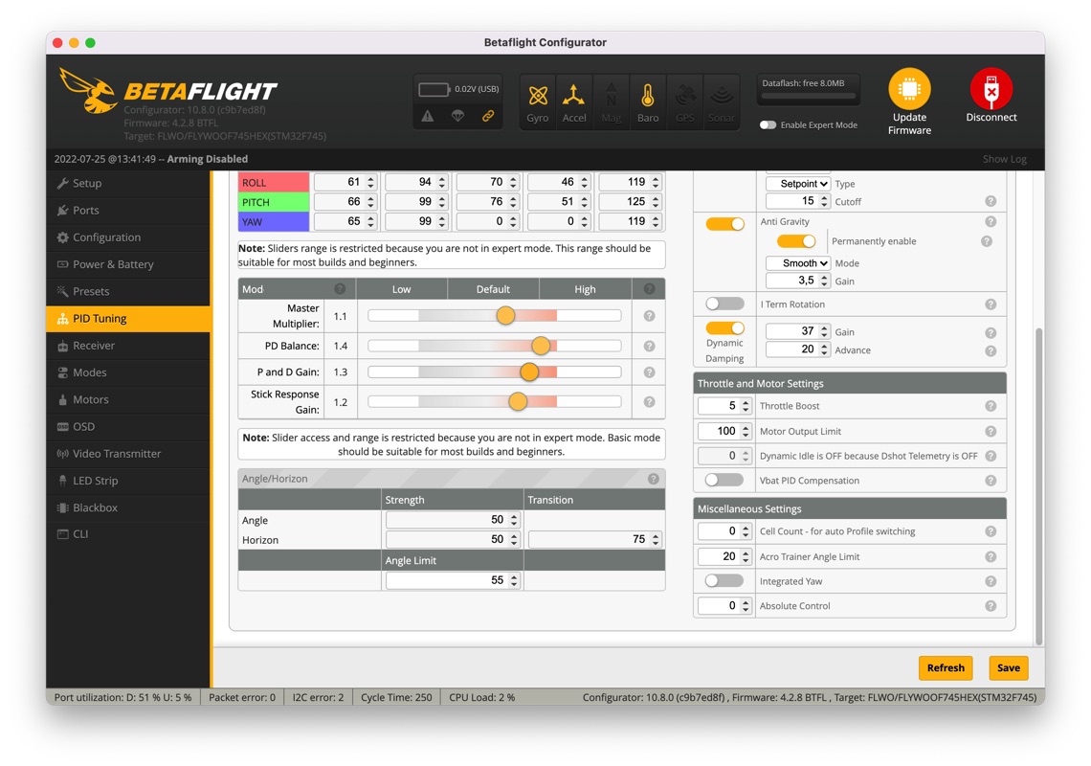
Task: Open the Configuration tab
Action: pyautogui.click(x=128, y=237)
